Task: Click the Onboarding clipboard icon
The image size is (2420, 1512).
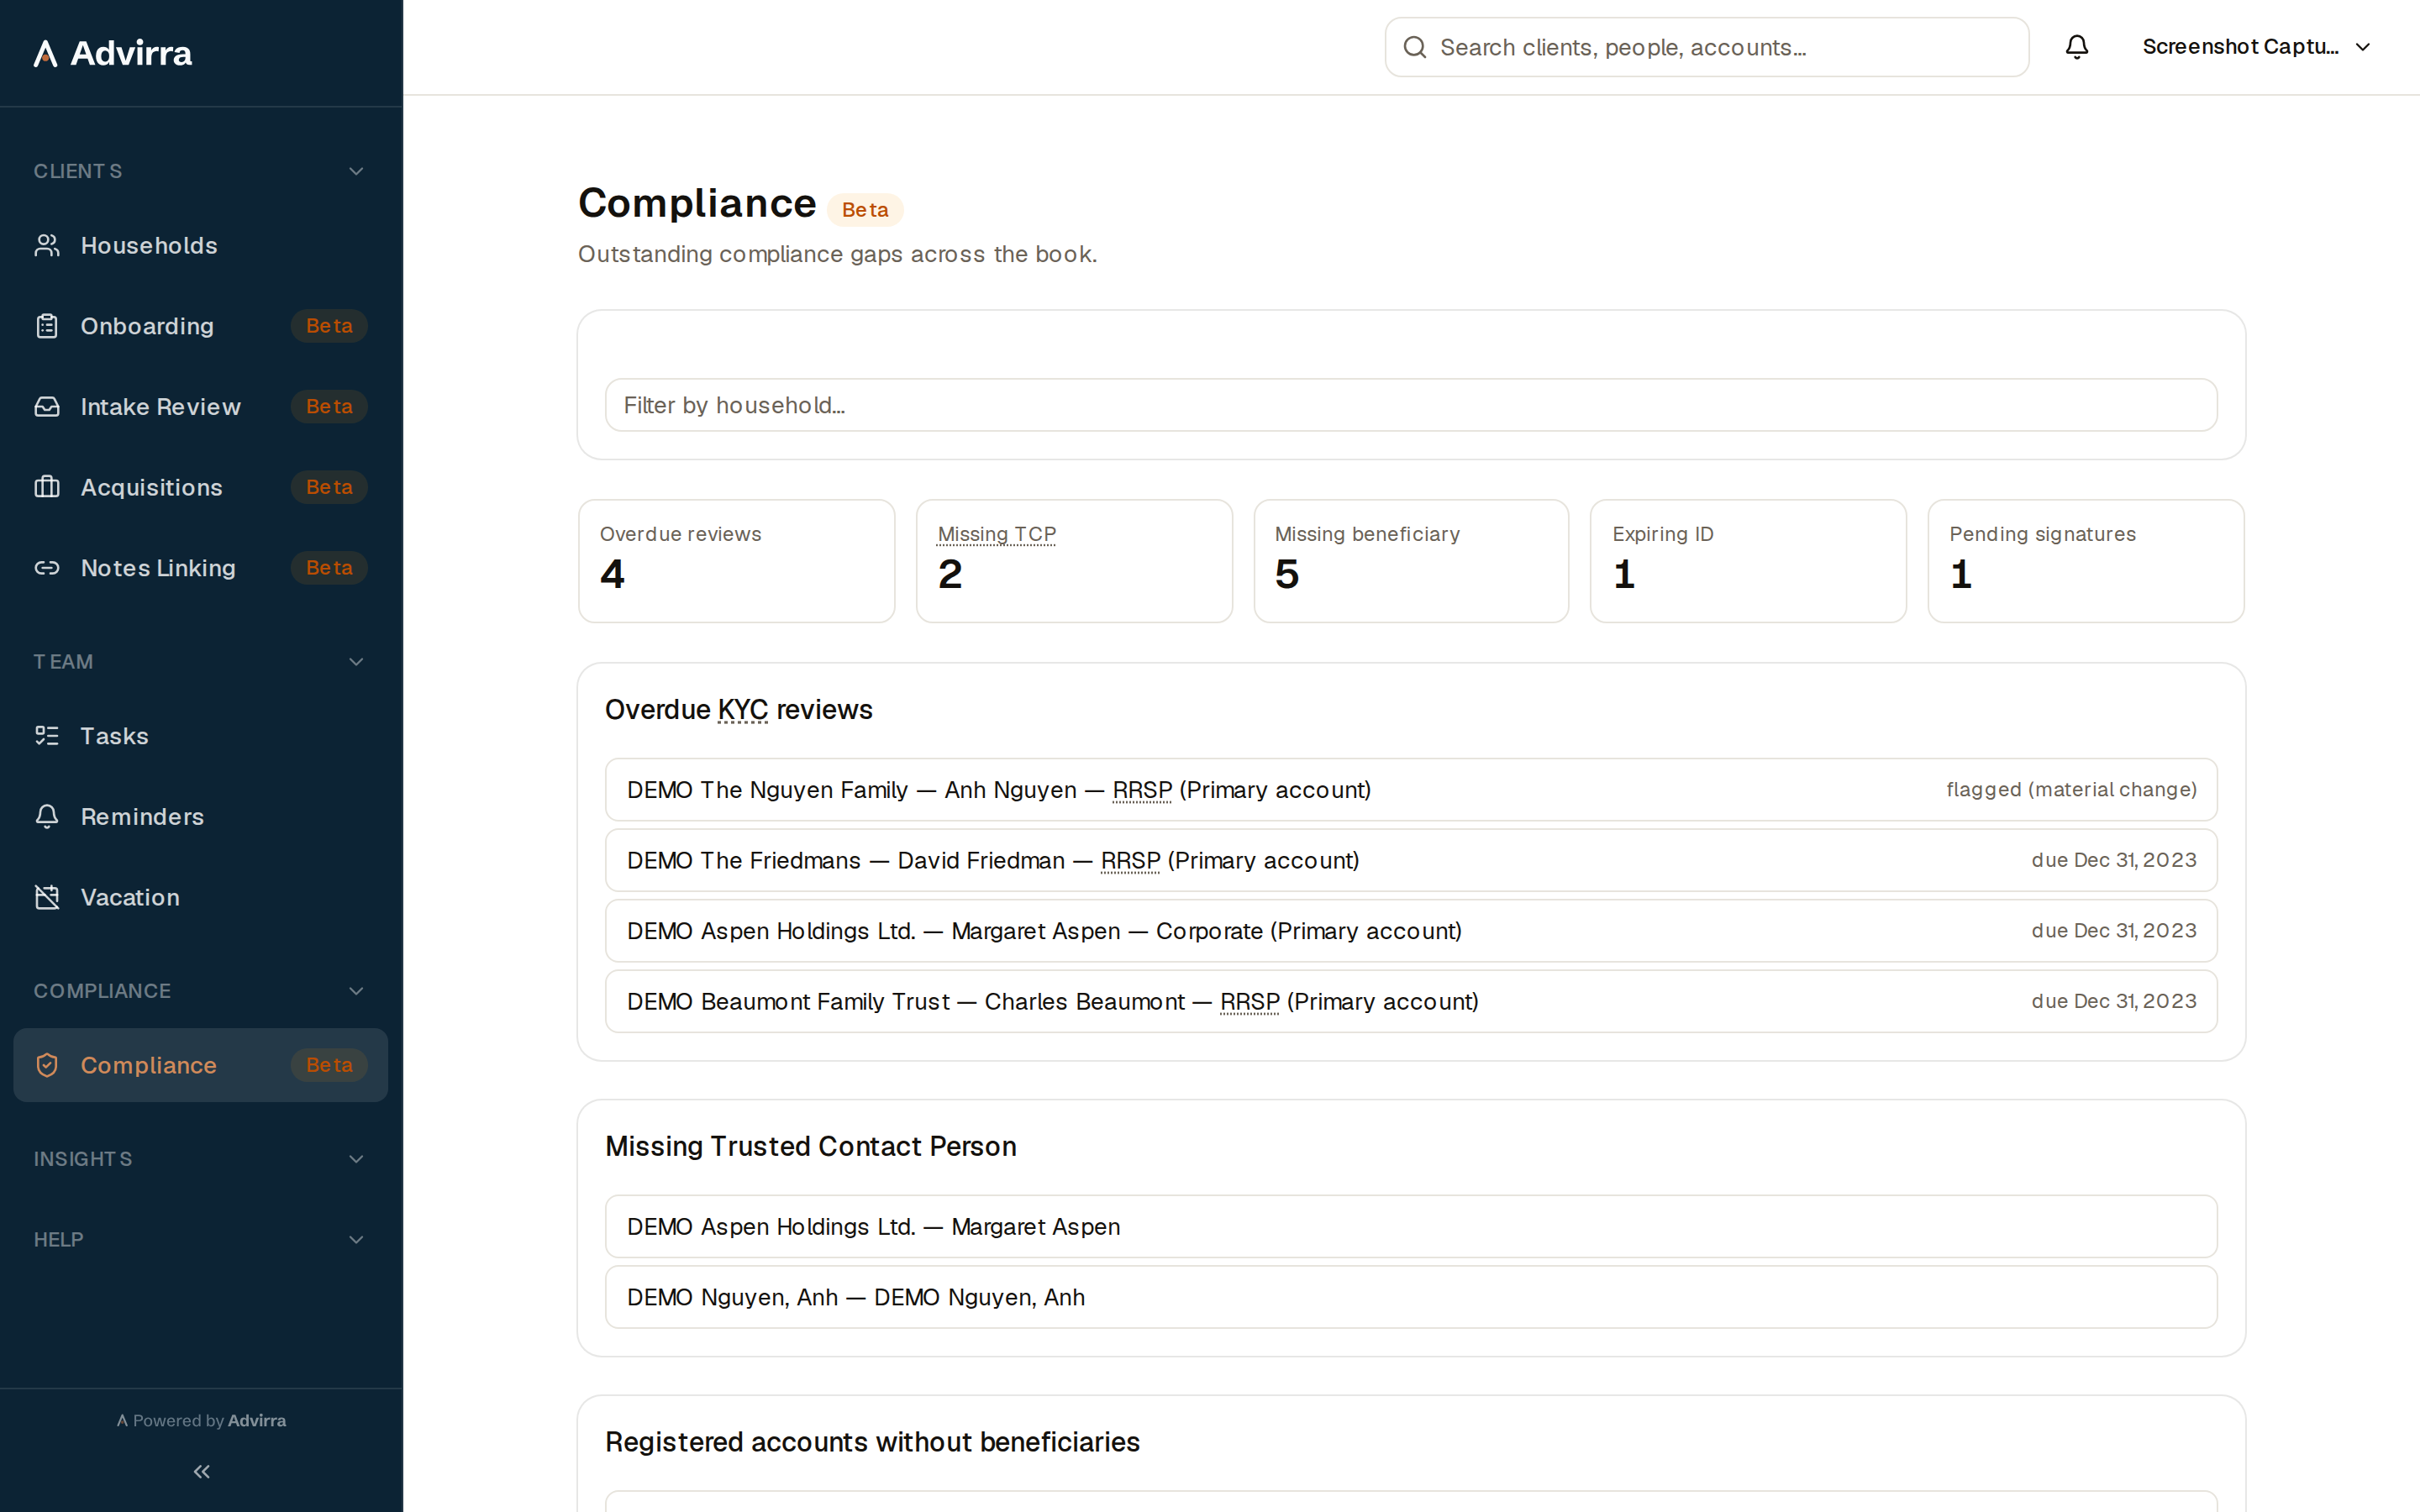Action: (x=47, y=326)
